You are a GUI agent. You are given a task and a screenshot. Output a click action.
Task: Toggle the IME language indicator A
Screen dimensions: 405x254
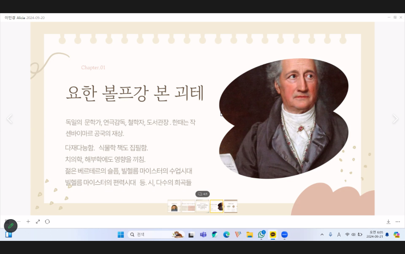(x=338, y=234)
